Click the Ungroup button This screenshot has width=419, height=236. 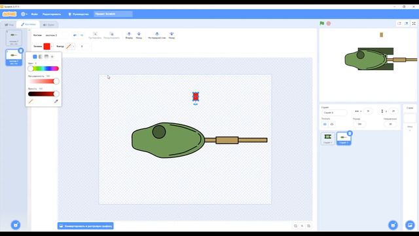(111, 35)
